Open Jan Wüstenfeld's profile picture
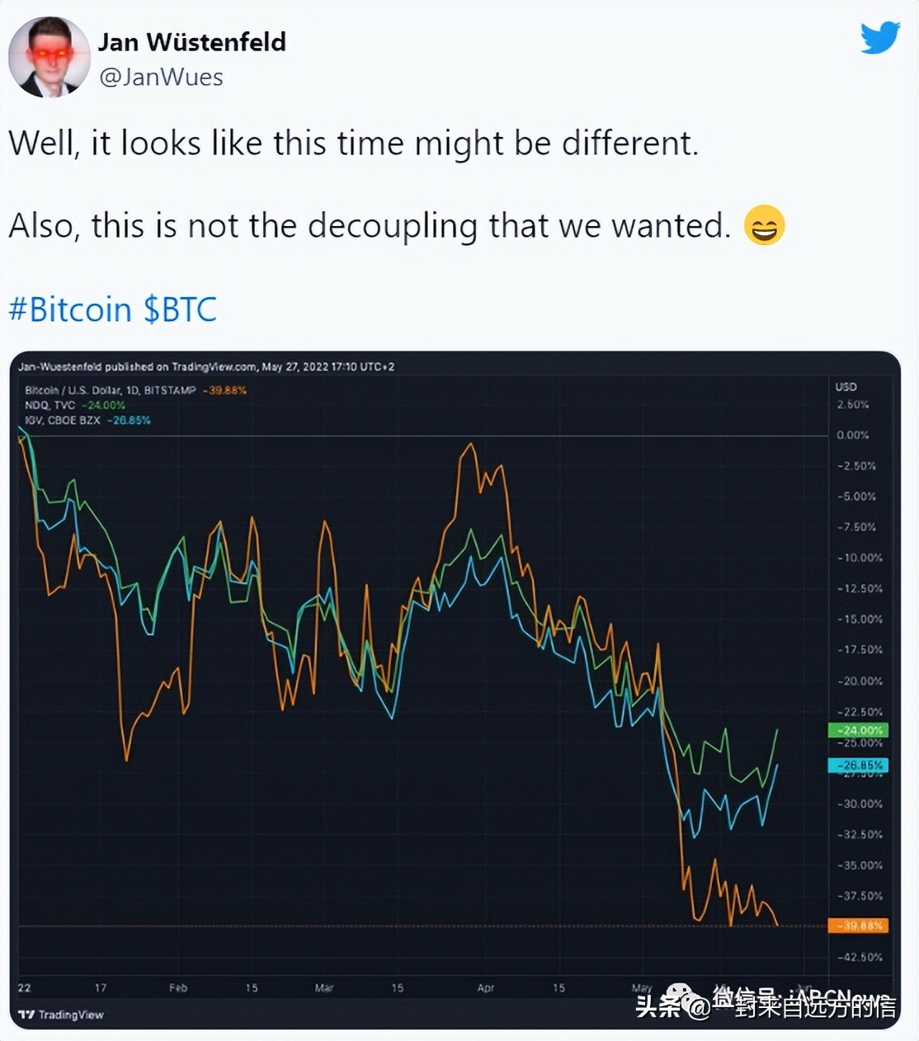 coord(49,57)
